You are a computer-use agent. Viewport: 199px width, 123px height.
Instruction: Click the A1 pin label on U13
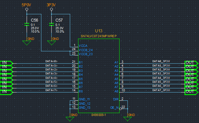point(116,62)
